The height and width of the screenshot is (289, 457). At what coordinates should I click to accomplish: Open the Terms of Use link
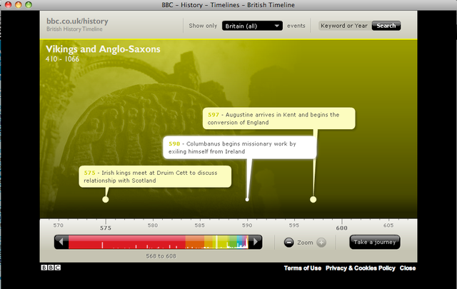(x=303, y=268)
